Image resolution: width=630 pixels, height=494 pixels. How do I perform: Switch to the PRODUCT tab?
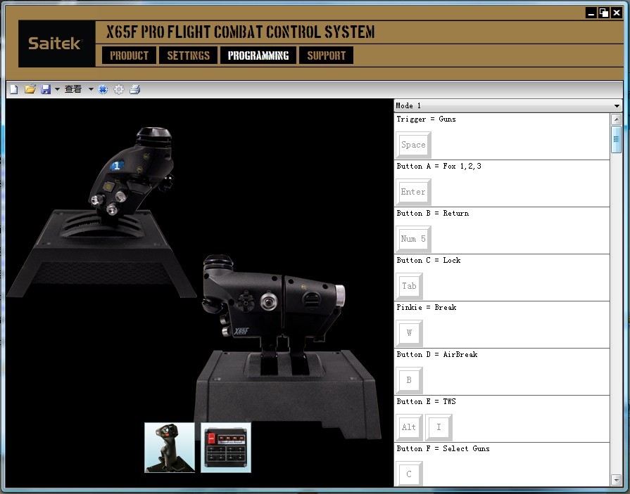click(x=129, y=56)
